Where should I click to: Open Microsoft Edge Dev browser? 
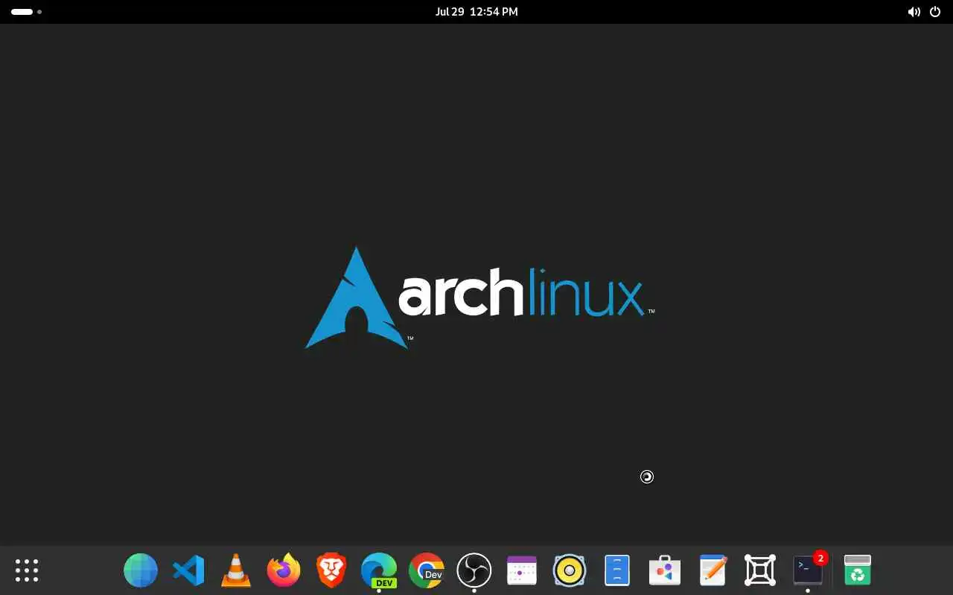379,570
